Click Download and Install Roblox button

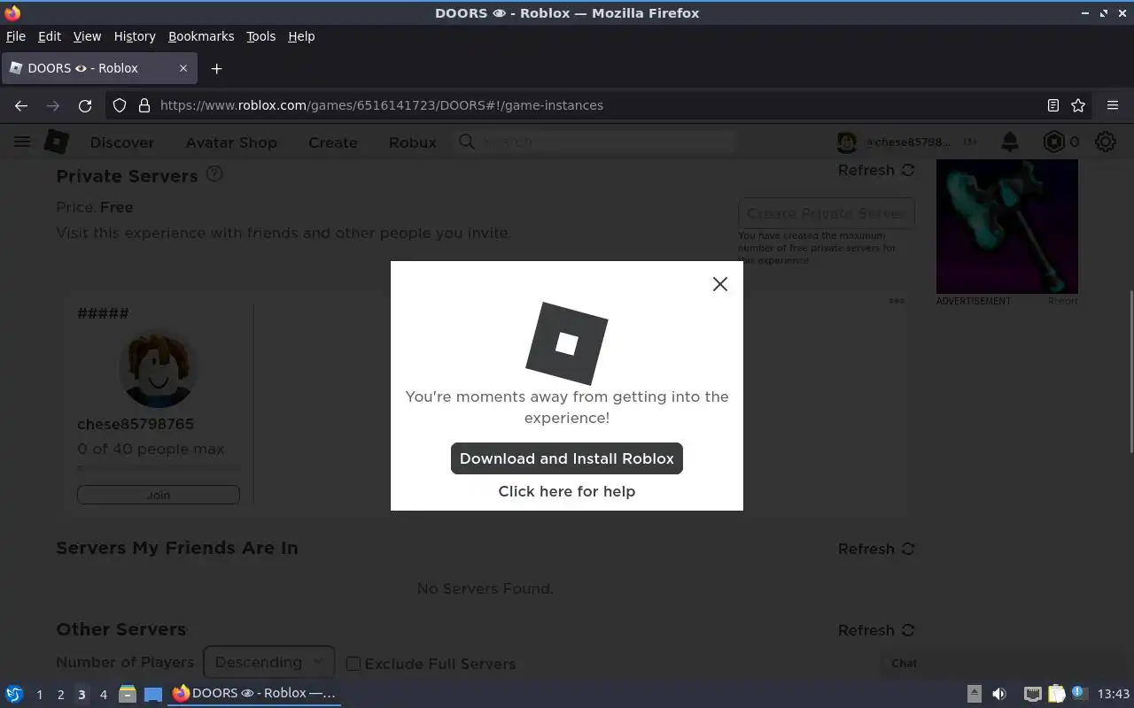pyautogui.click(x=567, y=458)
